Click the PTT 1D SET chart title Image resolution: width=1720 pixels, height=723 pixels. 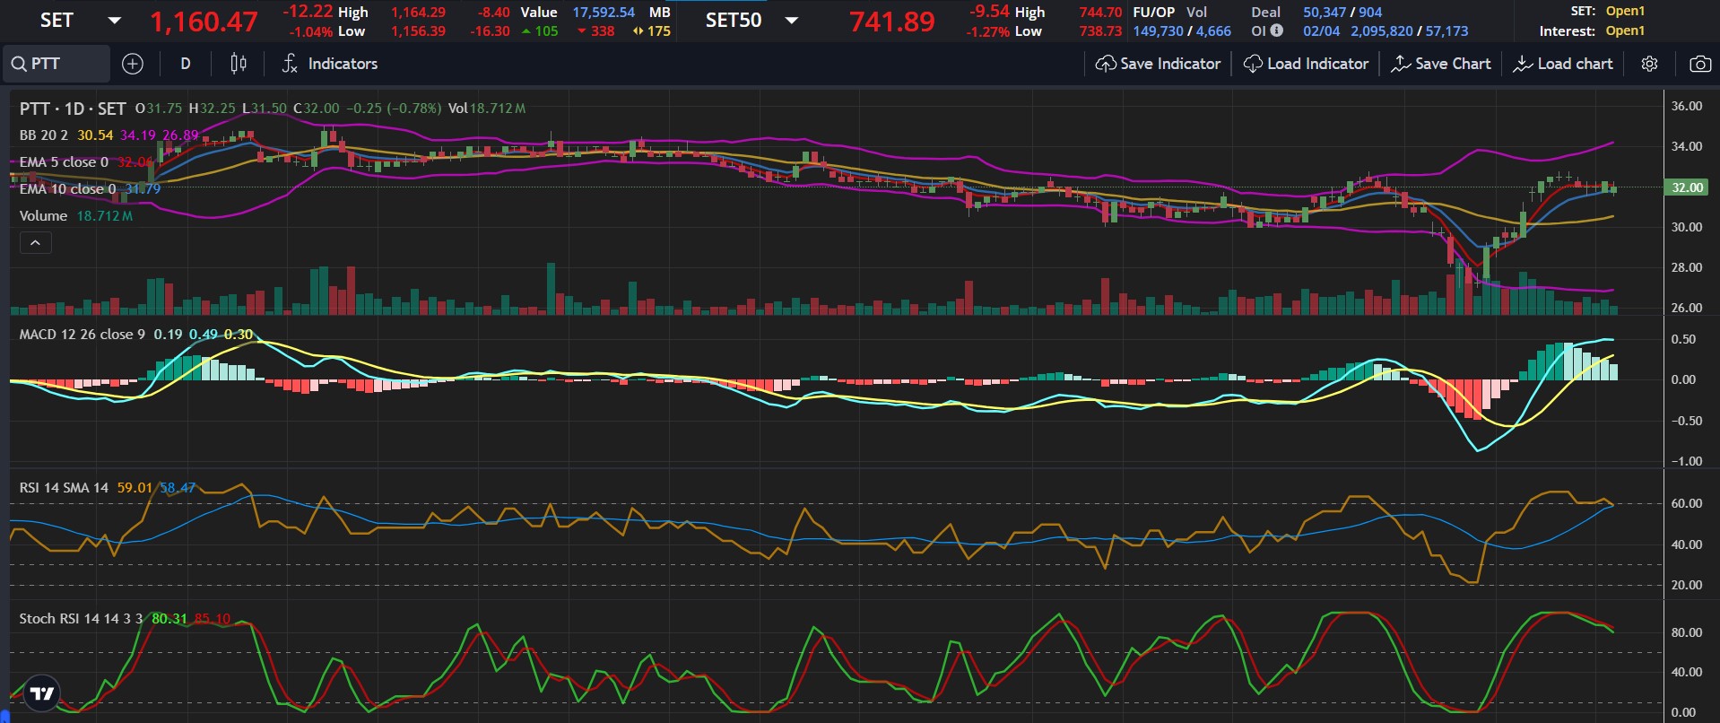[73, 109]
